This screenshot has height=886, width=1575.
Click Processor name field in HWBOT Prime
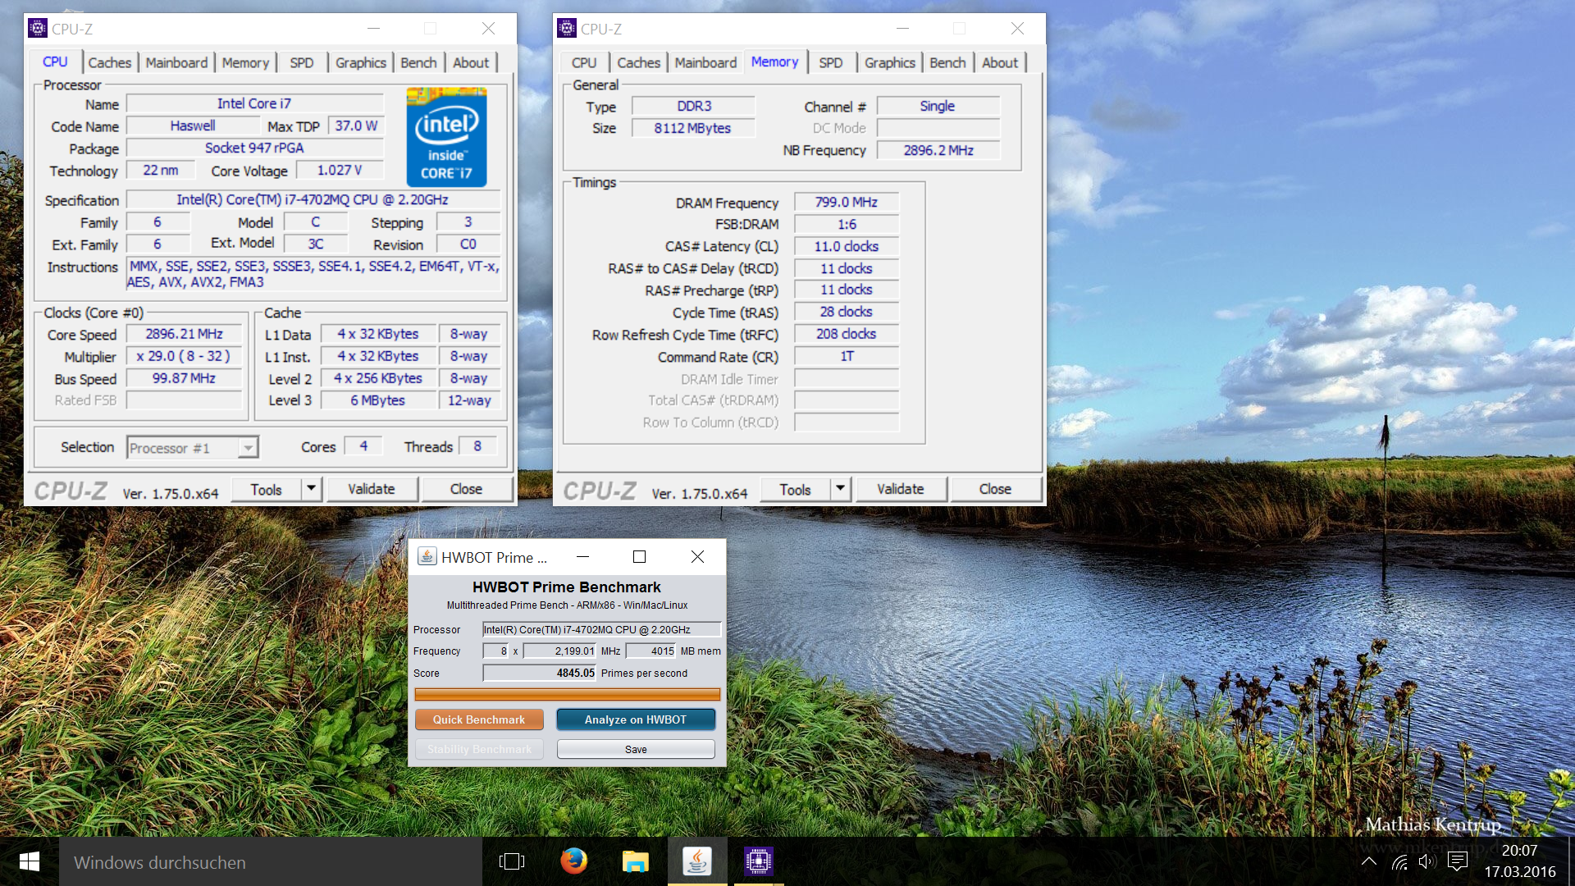click(x=602, y=629)
